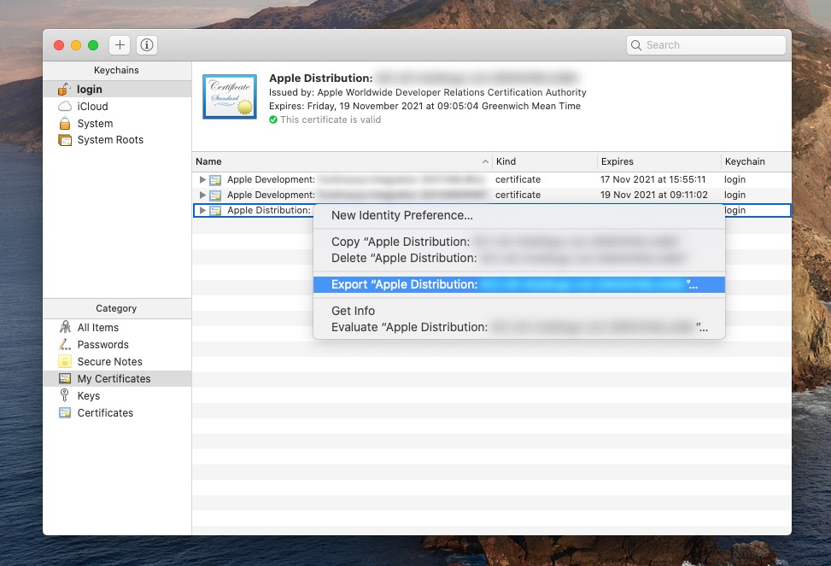Expand the second Apple Development certificate
831x566 pixels.
click(202, 195)
